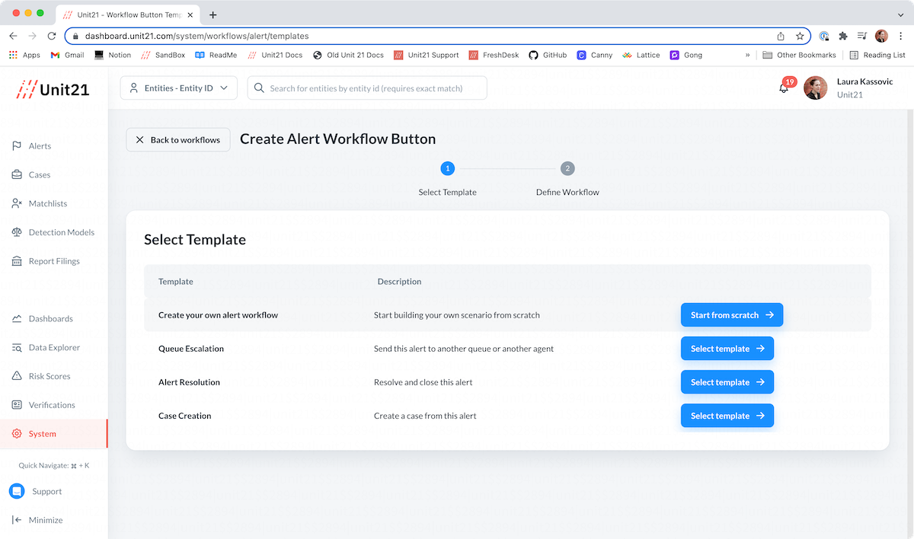Click Support chat bubble icon
This screenshot has height=539, width=914.
[17, 492]
